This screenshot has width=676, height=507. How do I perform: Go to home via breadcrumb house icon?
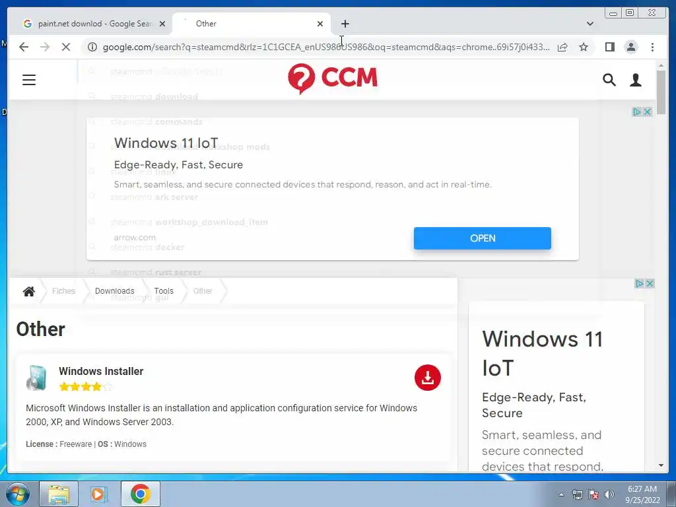point(29,291)
